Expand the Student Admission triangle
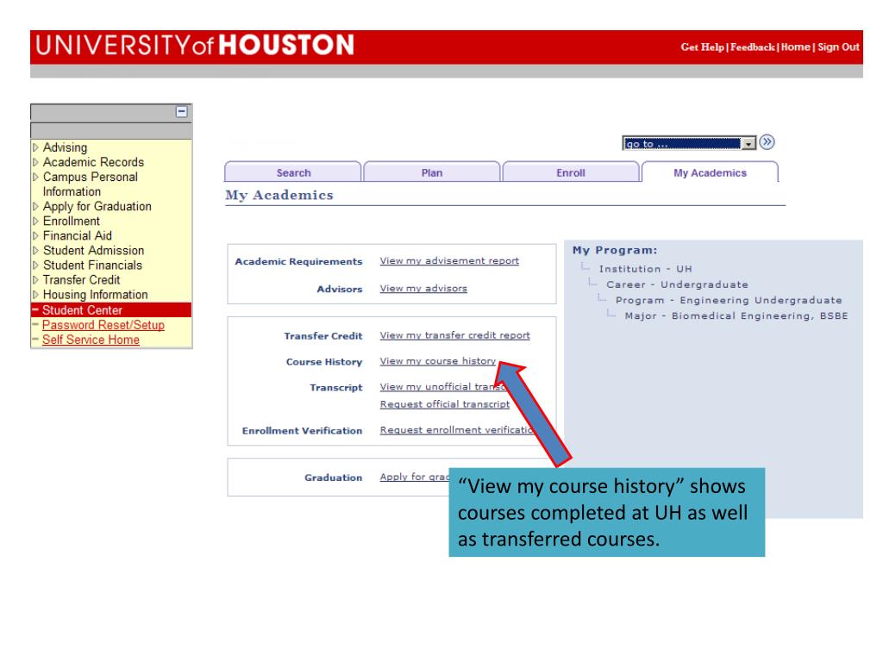 (x=35, y=251)
